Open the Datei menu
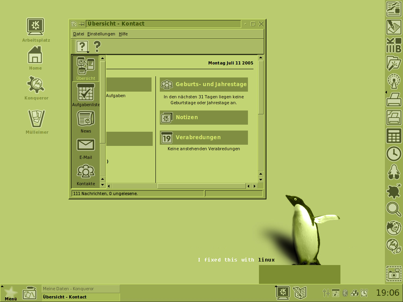 78,34
